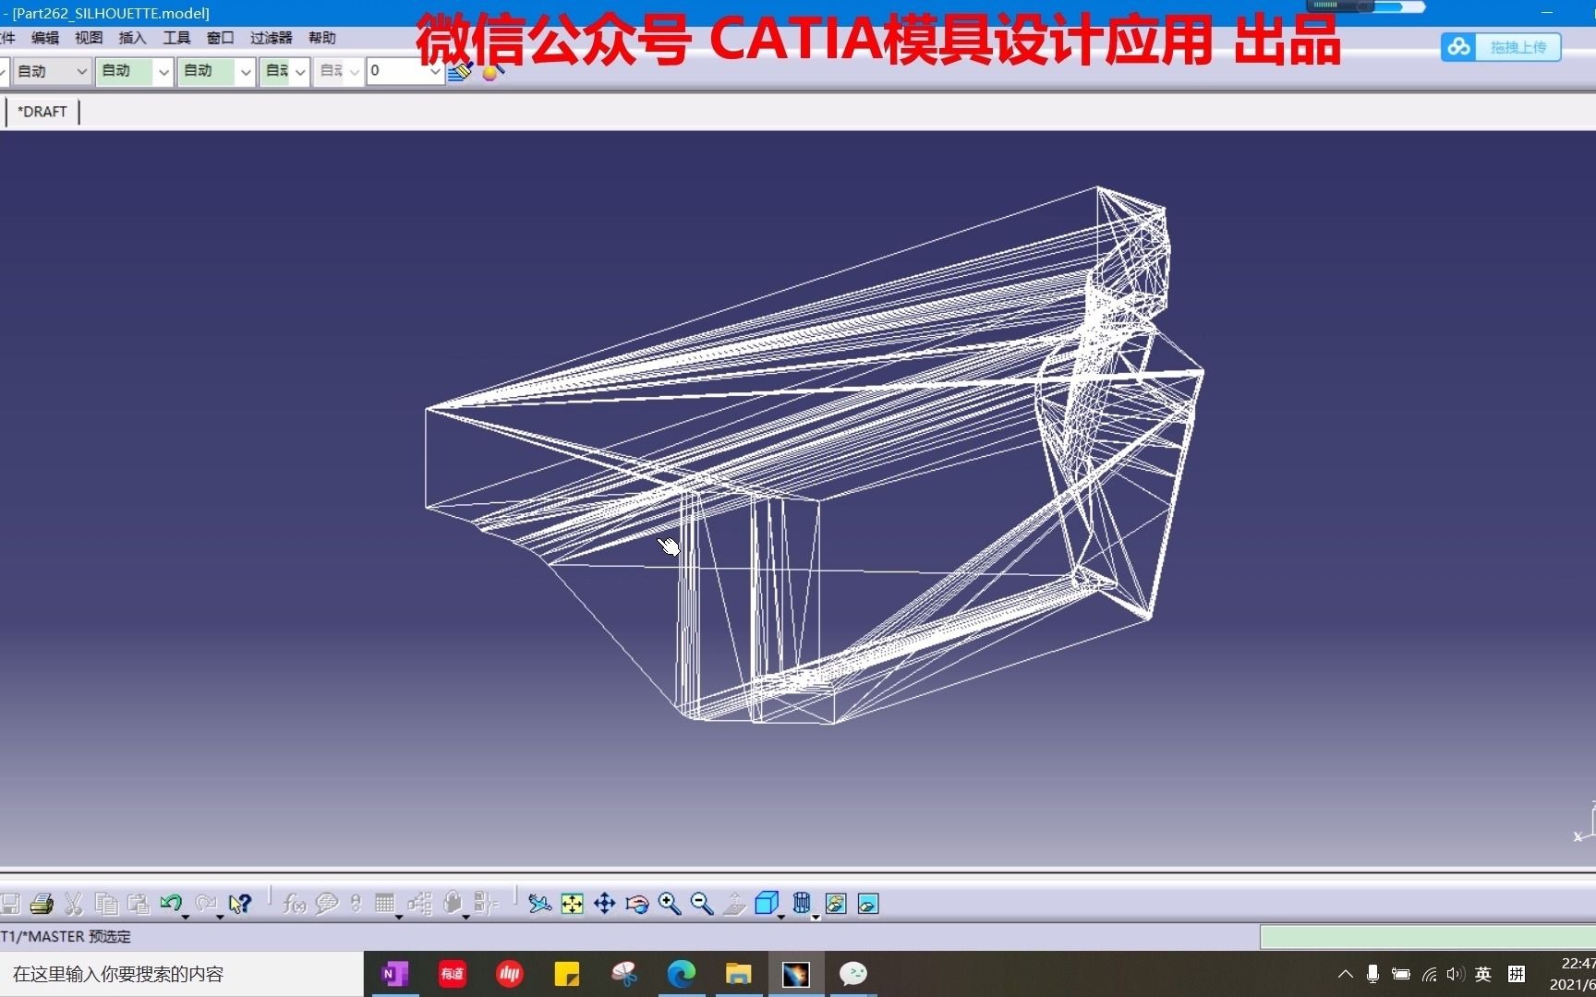Open the 视图 menu

89,38
